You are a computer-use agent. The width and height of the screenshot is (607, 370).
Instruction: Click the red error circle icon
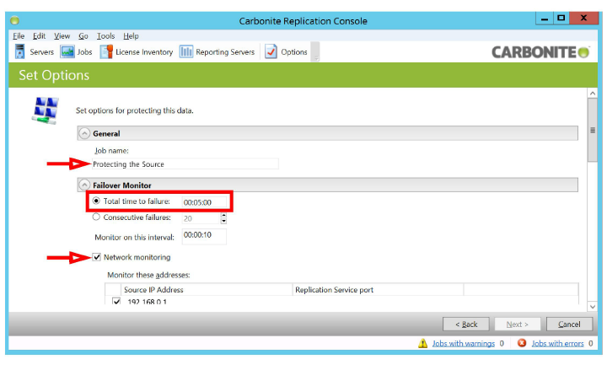pyautogui.click(x=522, y=343)
